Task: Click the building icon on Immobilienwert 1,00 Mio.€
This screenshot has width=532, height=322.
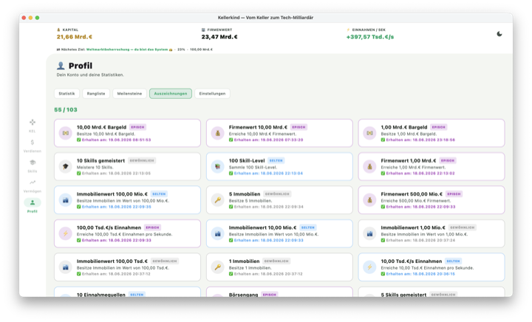Action: (x=370, y=233)
